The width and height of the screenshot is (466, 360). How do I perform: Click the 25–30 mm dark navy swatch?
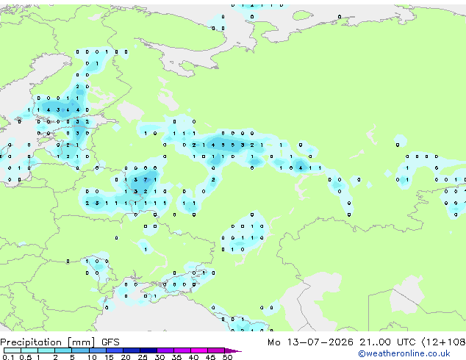click(x=148, y=350)
